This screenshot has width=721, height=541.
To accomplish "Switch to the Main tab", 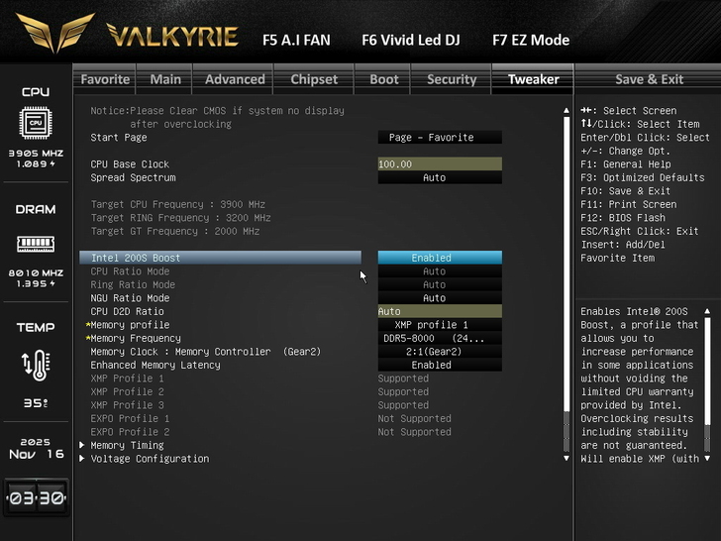I will pos(165,79).
